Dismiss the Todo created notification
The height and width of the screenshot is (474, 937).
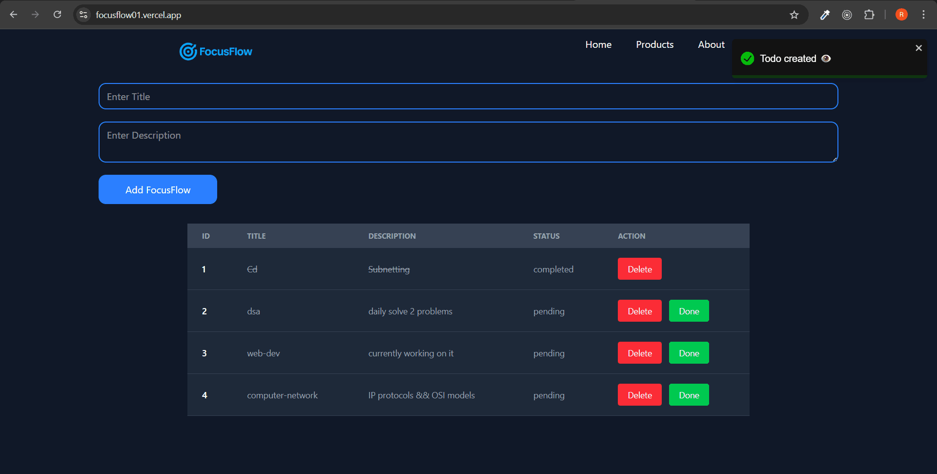tap(918, 48)
